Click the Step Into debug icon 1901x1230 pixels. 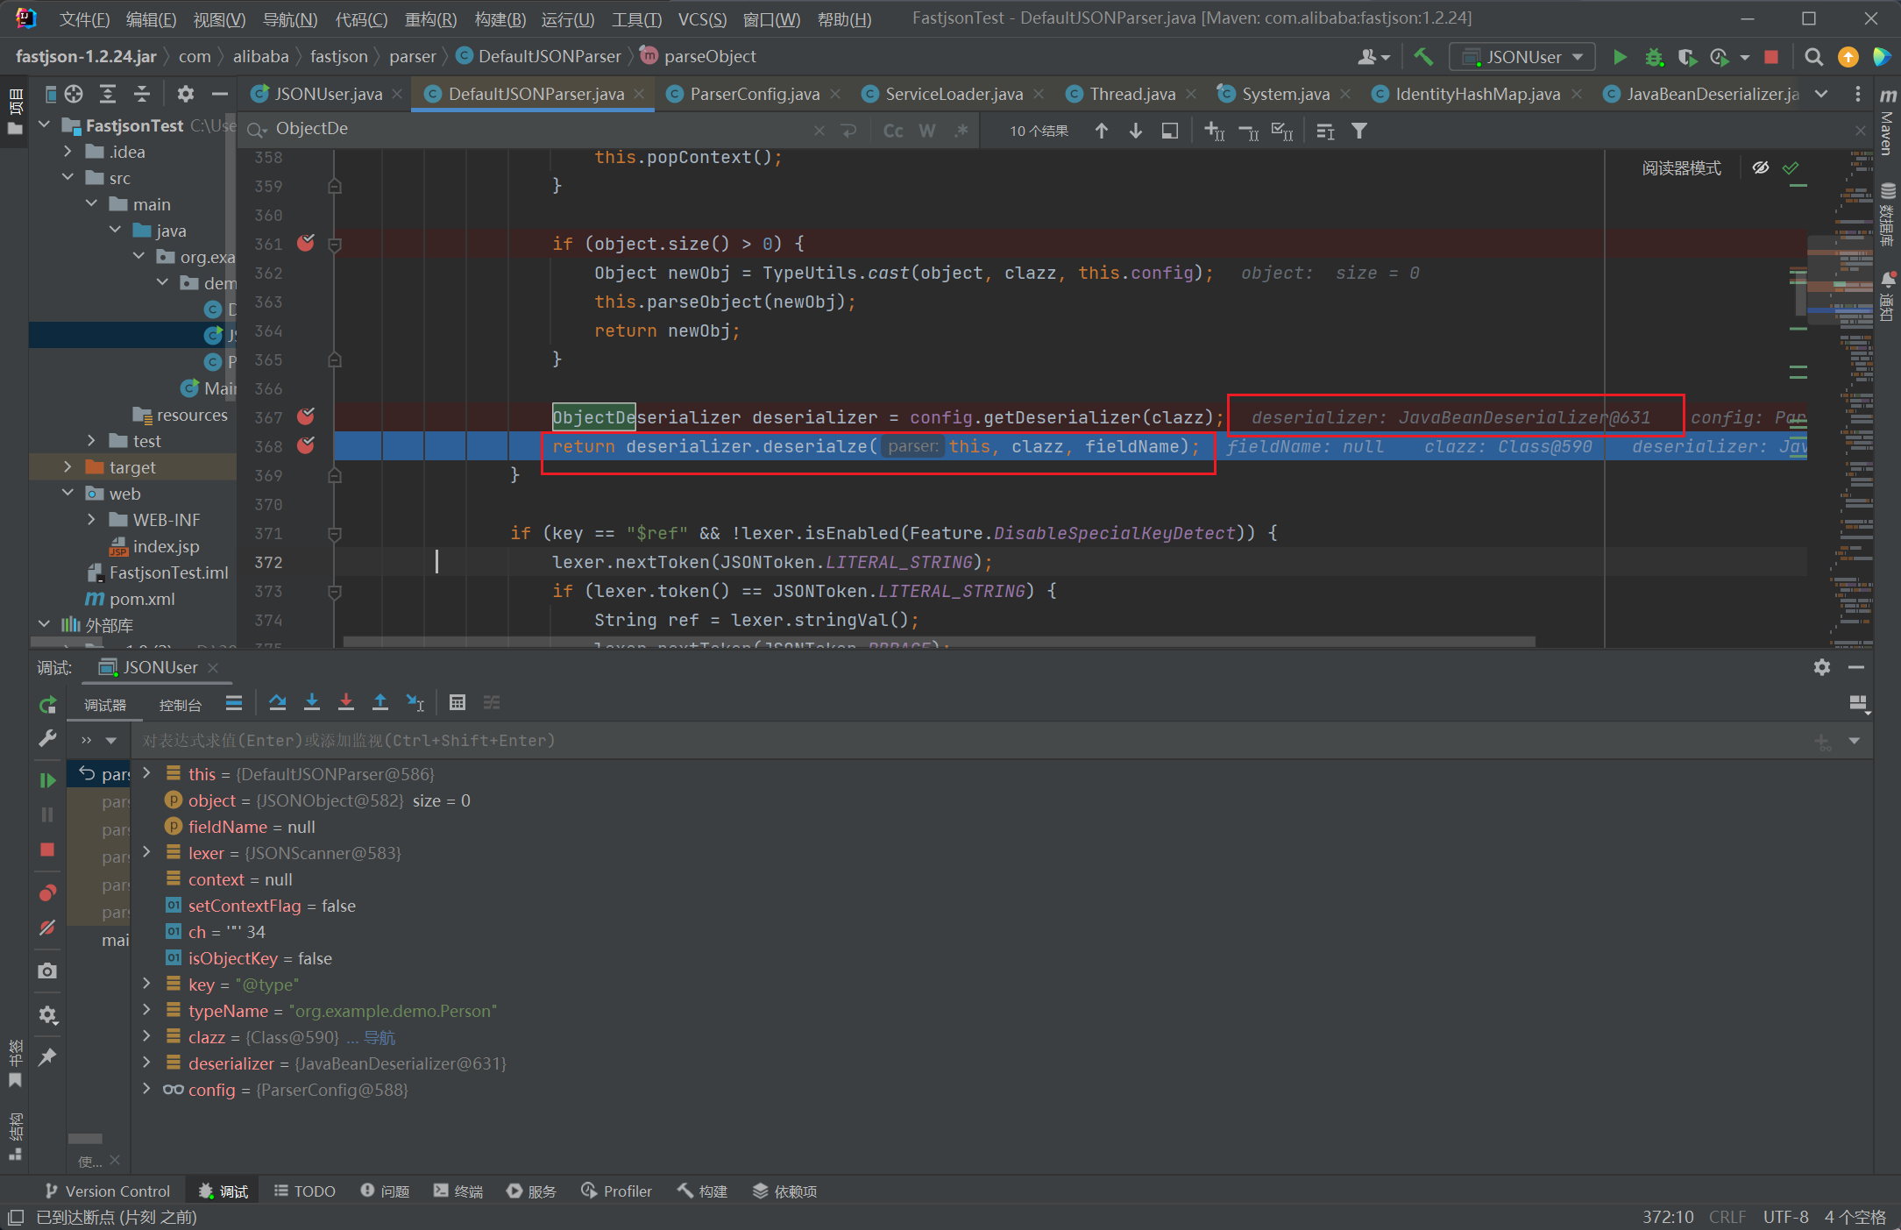point(312,702)
